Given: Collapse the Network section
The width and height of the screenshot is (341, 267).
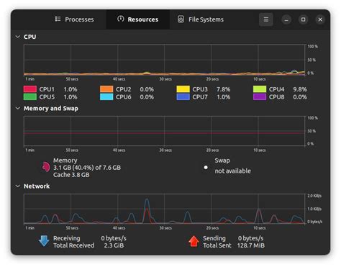Looking at the screenshot, I should click(17, 186).
